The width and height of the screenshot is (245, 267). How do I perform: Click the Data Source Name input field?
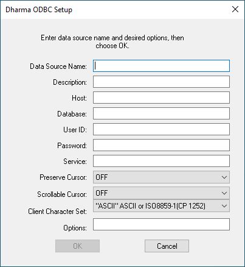[x=161, y=66]
